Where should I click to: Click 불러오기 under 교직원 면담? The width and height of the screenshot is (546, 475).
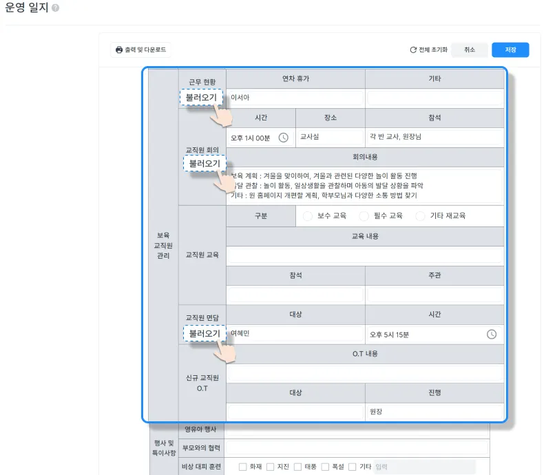[x=204, y=333]
